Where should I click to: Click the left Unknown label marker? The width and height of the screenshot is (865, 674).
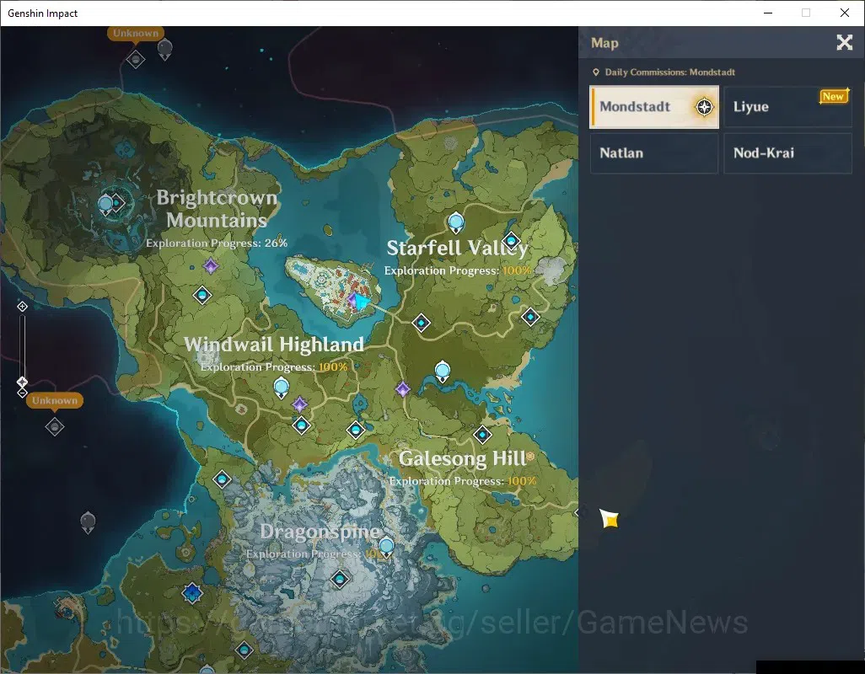coord(55,401)
